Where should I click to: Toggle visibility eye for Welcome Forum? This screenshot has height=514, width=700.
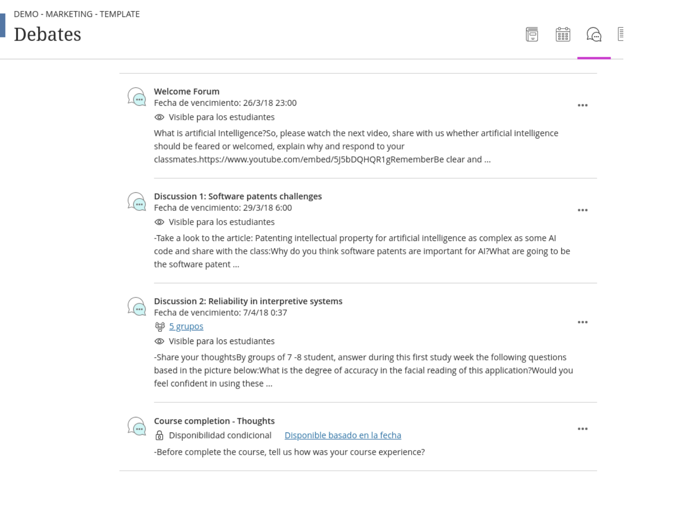pyautogui.click(x=159, y=117)
